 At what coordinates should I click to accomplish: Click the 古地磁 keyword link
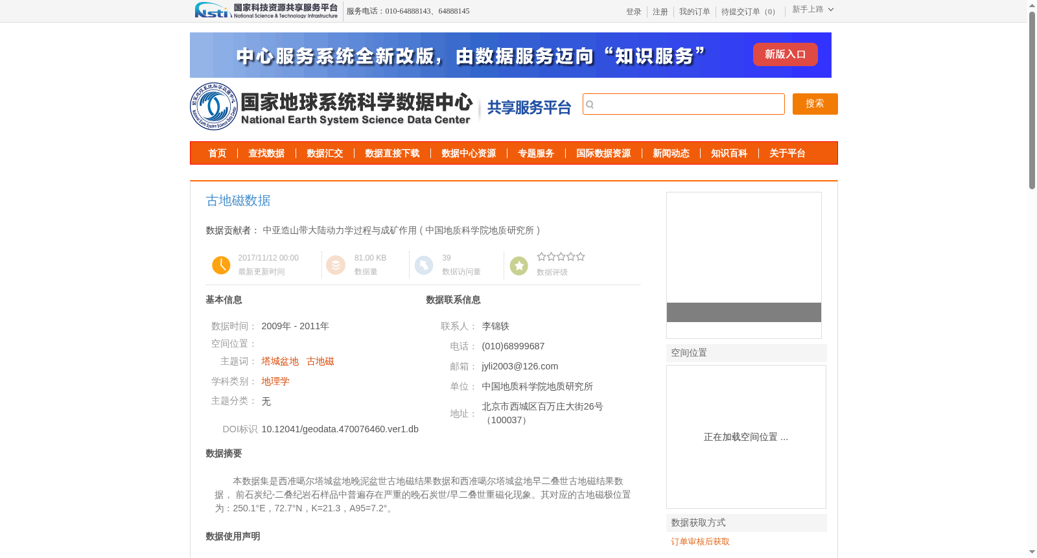320,361
